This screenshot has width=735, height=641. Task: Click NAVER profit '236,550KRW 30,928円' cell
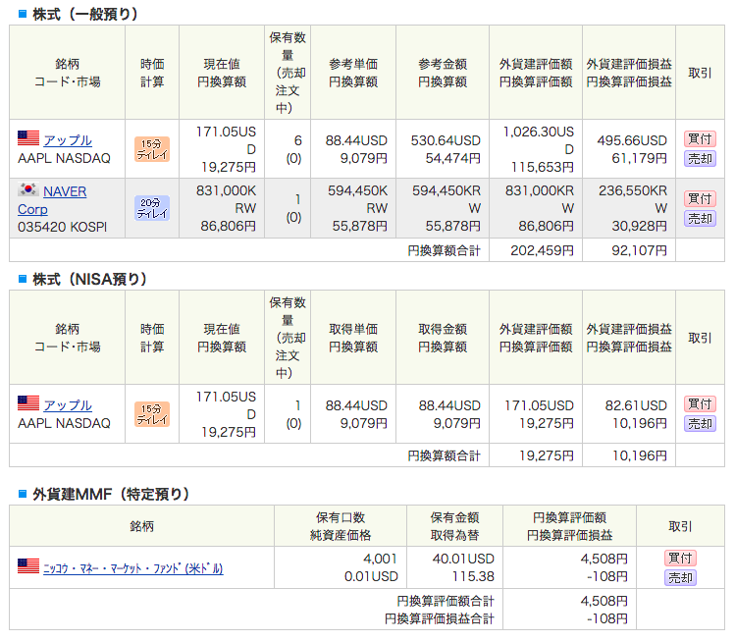[x=629, y=208]
